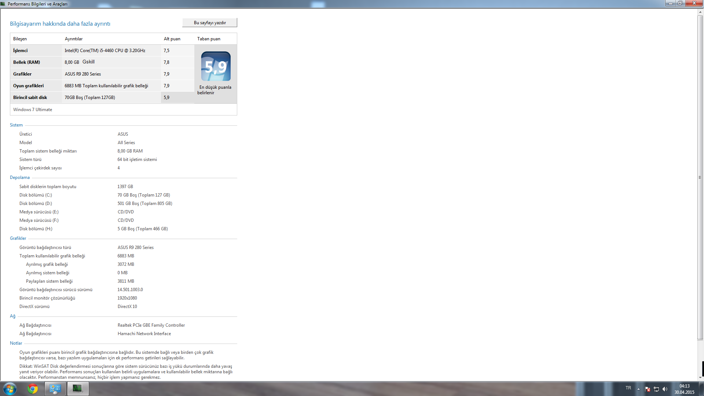The height and width of the screenshot is (396, 704).
Task: Click the 'Bu sayfayı yazdır' print button
Action: click(x=210, y=23)
